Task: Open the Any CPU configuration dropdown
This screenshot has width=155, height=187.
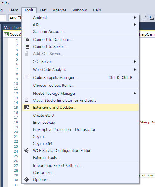Action: [x=15, y=18]
